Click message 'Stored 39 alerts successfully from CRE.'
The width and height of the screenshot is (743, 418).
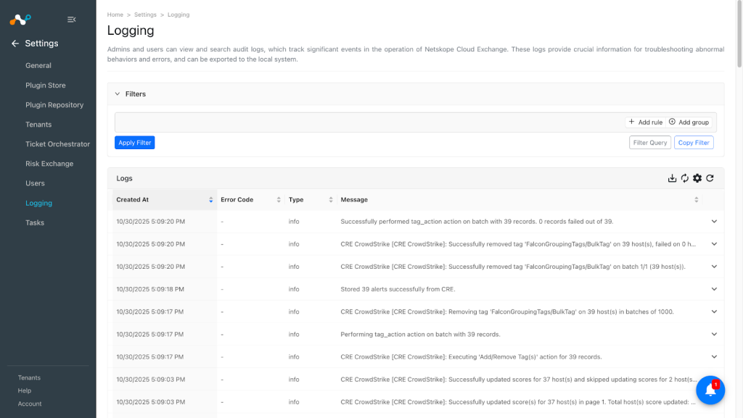click(398, 289)
